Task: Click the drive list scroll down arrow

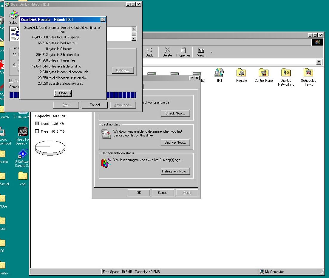Action: tap(134, 38)
